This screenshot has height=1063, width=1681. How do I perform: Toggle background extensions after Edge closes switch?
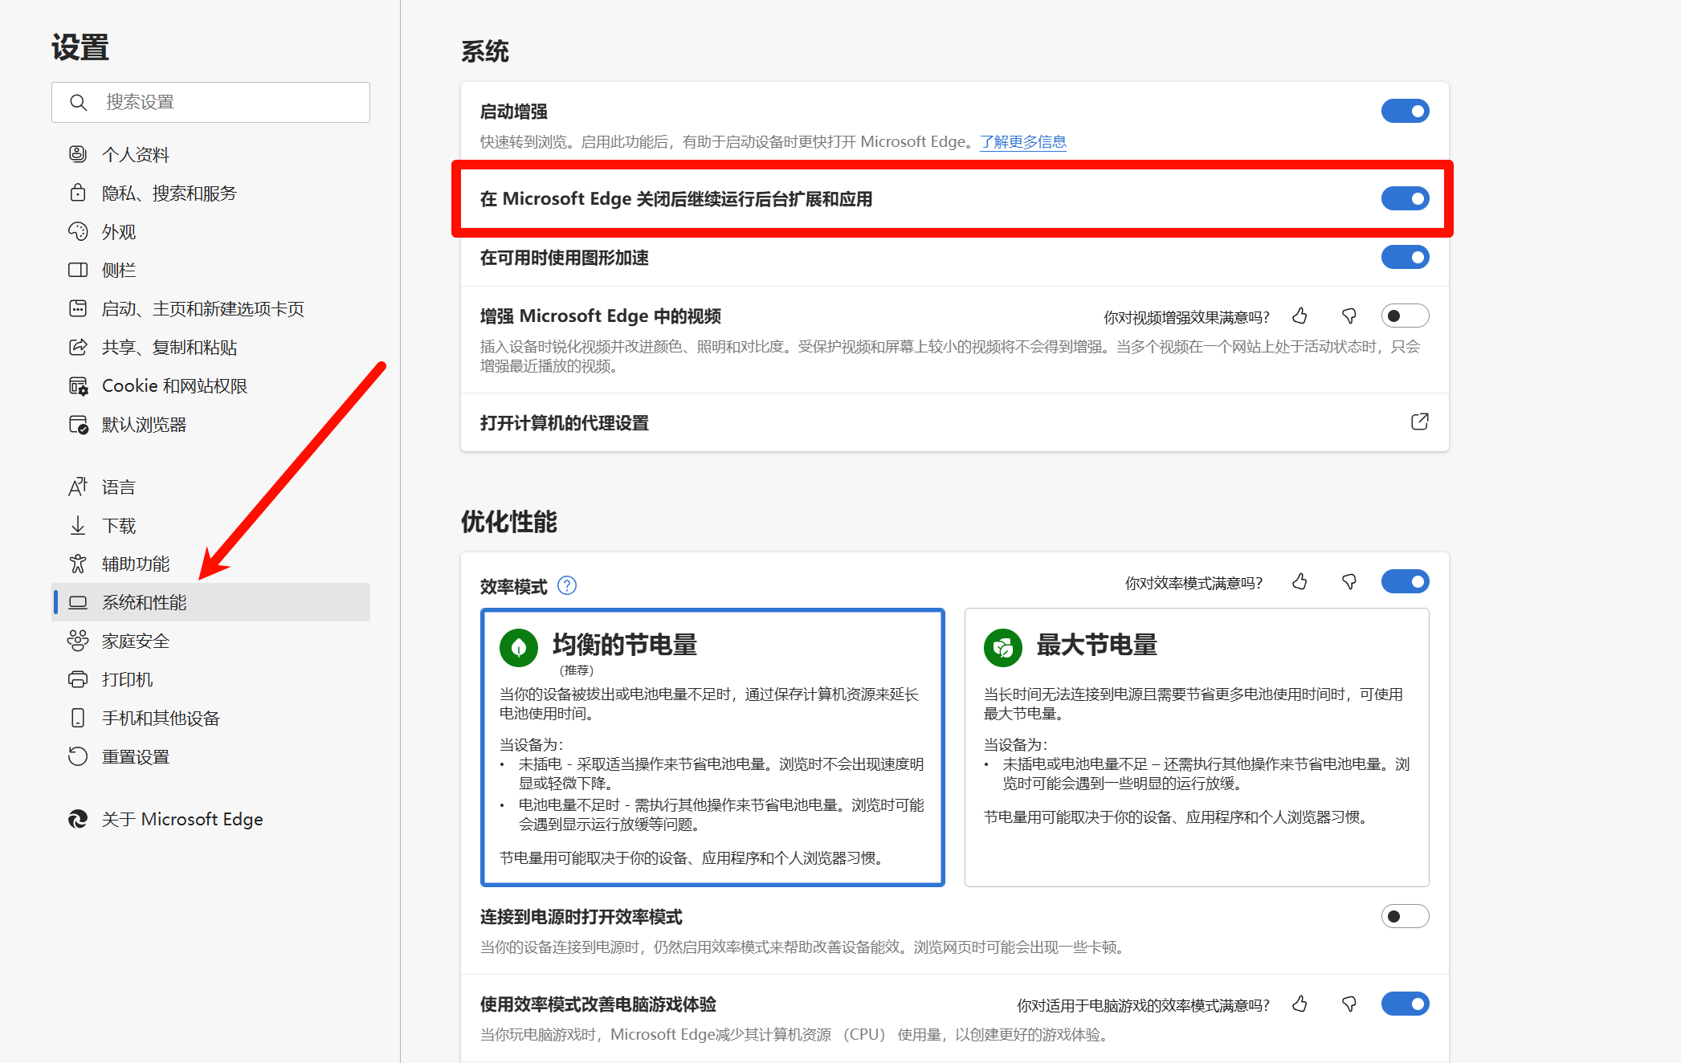1405,198
